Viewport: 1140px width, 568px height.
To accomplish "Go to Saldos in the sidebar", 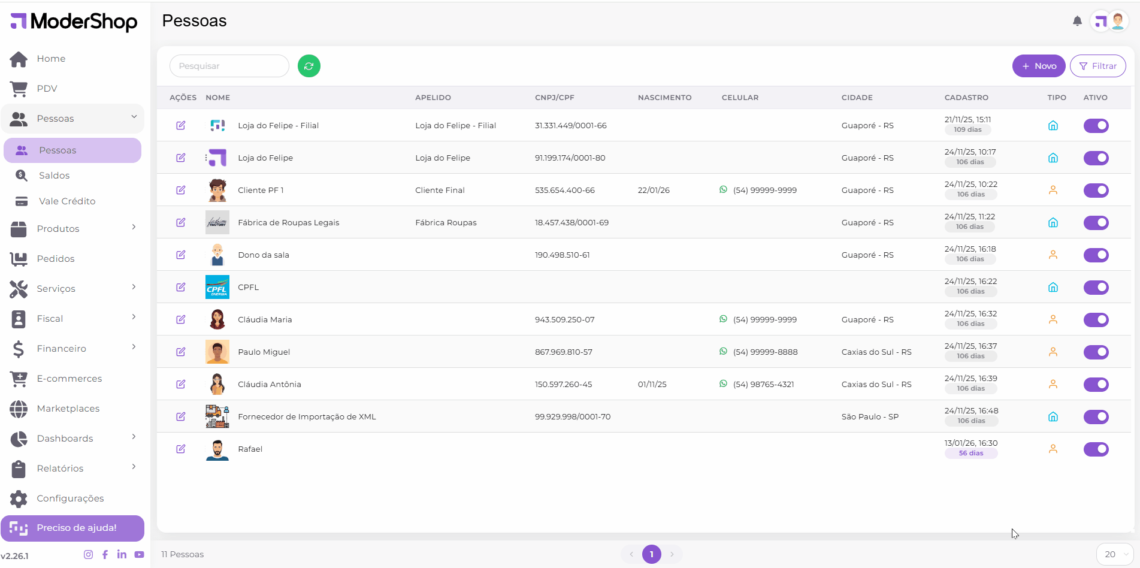I will click(x=55, y=176).
